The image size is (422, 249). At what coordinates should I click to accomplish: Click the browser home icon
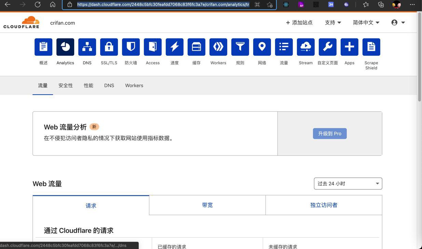[53, 4]
